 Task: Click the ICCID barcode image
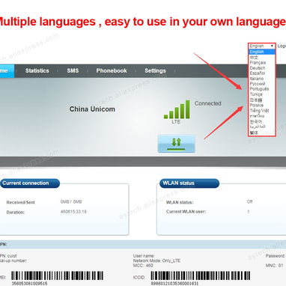click(x=201, y=276)
